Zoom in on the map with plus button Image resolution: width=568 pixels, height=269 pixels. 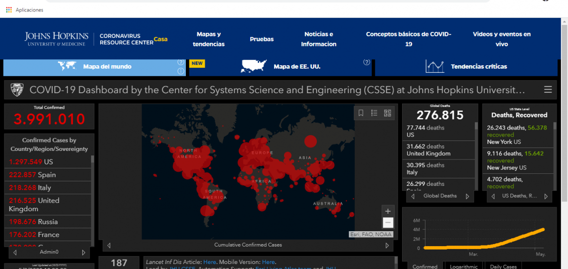388,211
